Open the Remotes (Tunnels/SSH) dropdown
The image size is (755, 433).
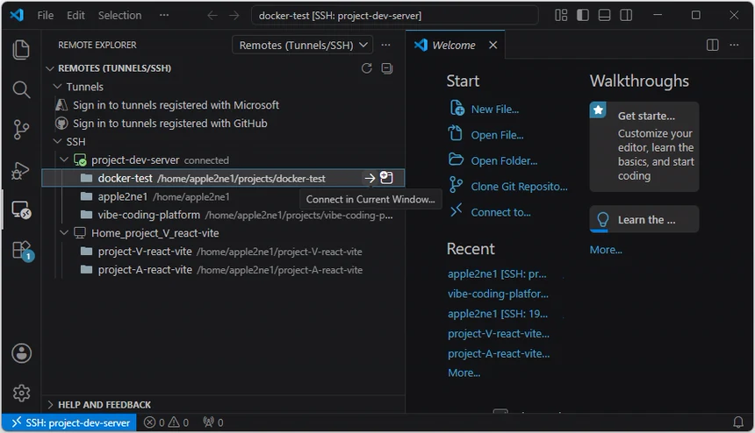click(303, 46)
